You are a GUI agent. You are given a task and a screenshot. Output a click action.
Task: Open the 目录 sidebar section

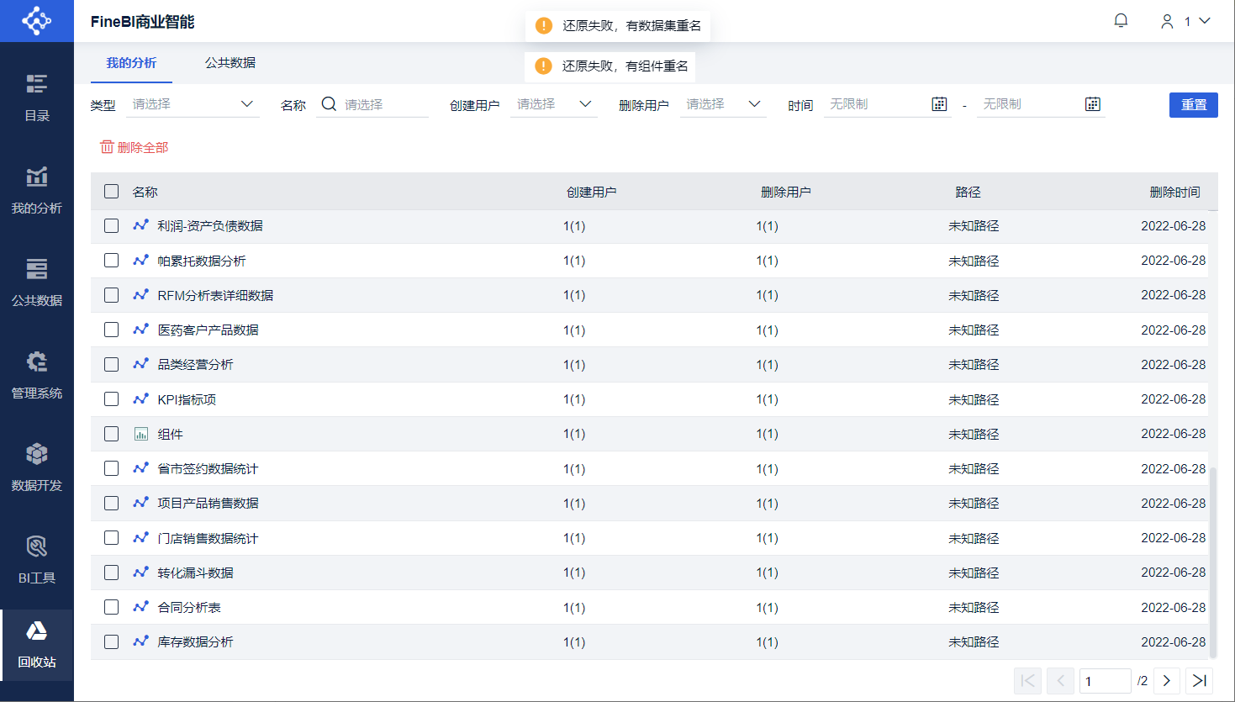point(37,98)
